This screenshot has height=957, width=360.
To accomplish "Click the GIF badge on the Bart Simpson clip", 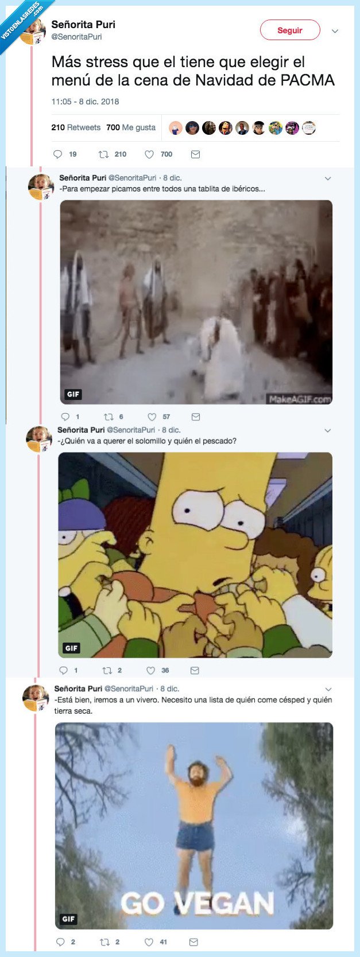I will (x=71, y=648).
